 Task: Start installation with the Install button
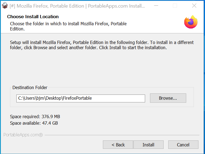[148, 145]
